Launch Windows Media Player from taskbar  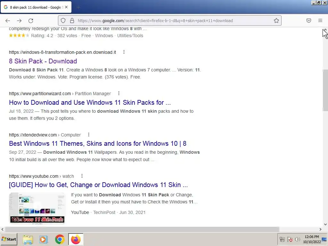pos(44,239)
